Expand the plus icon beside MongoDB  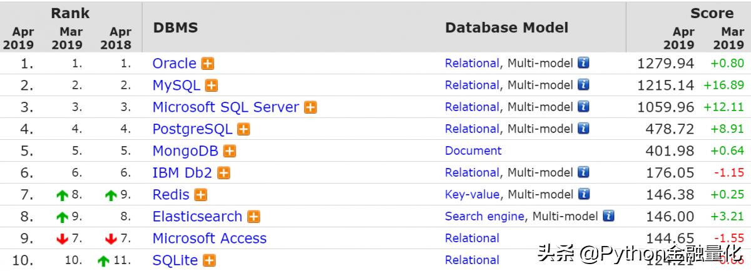pos(230,151)
